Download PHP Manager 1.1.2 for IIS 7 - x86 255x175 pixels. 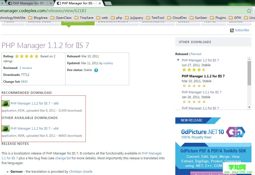pos(35,103)
